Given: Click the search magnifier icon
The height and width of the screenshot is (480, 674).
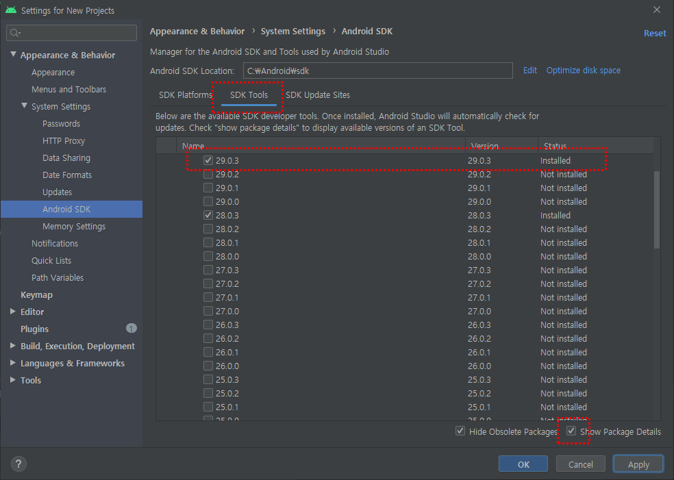Looking at the screenshot, I should pyautogui.click(x=16, y=33).
